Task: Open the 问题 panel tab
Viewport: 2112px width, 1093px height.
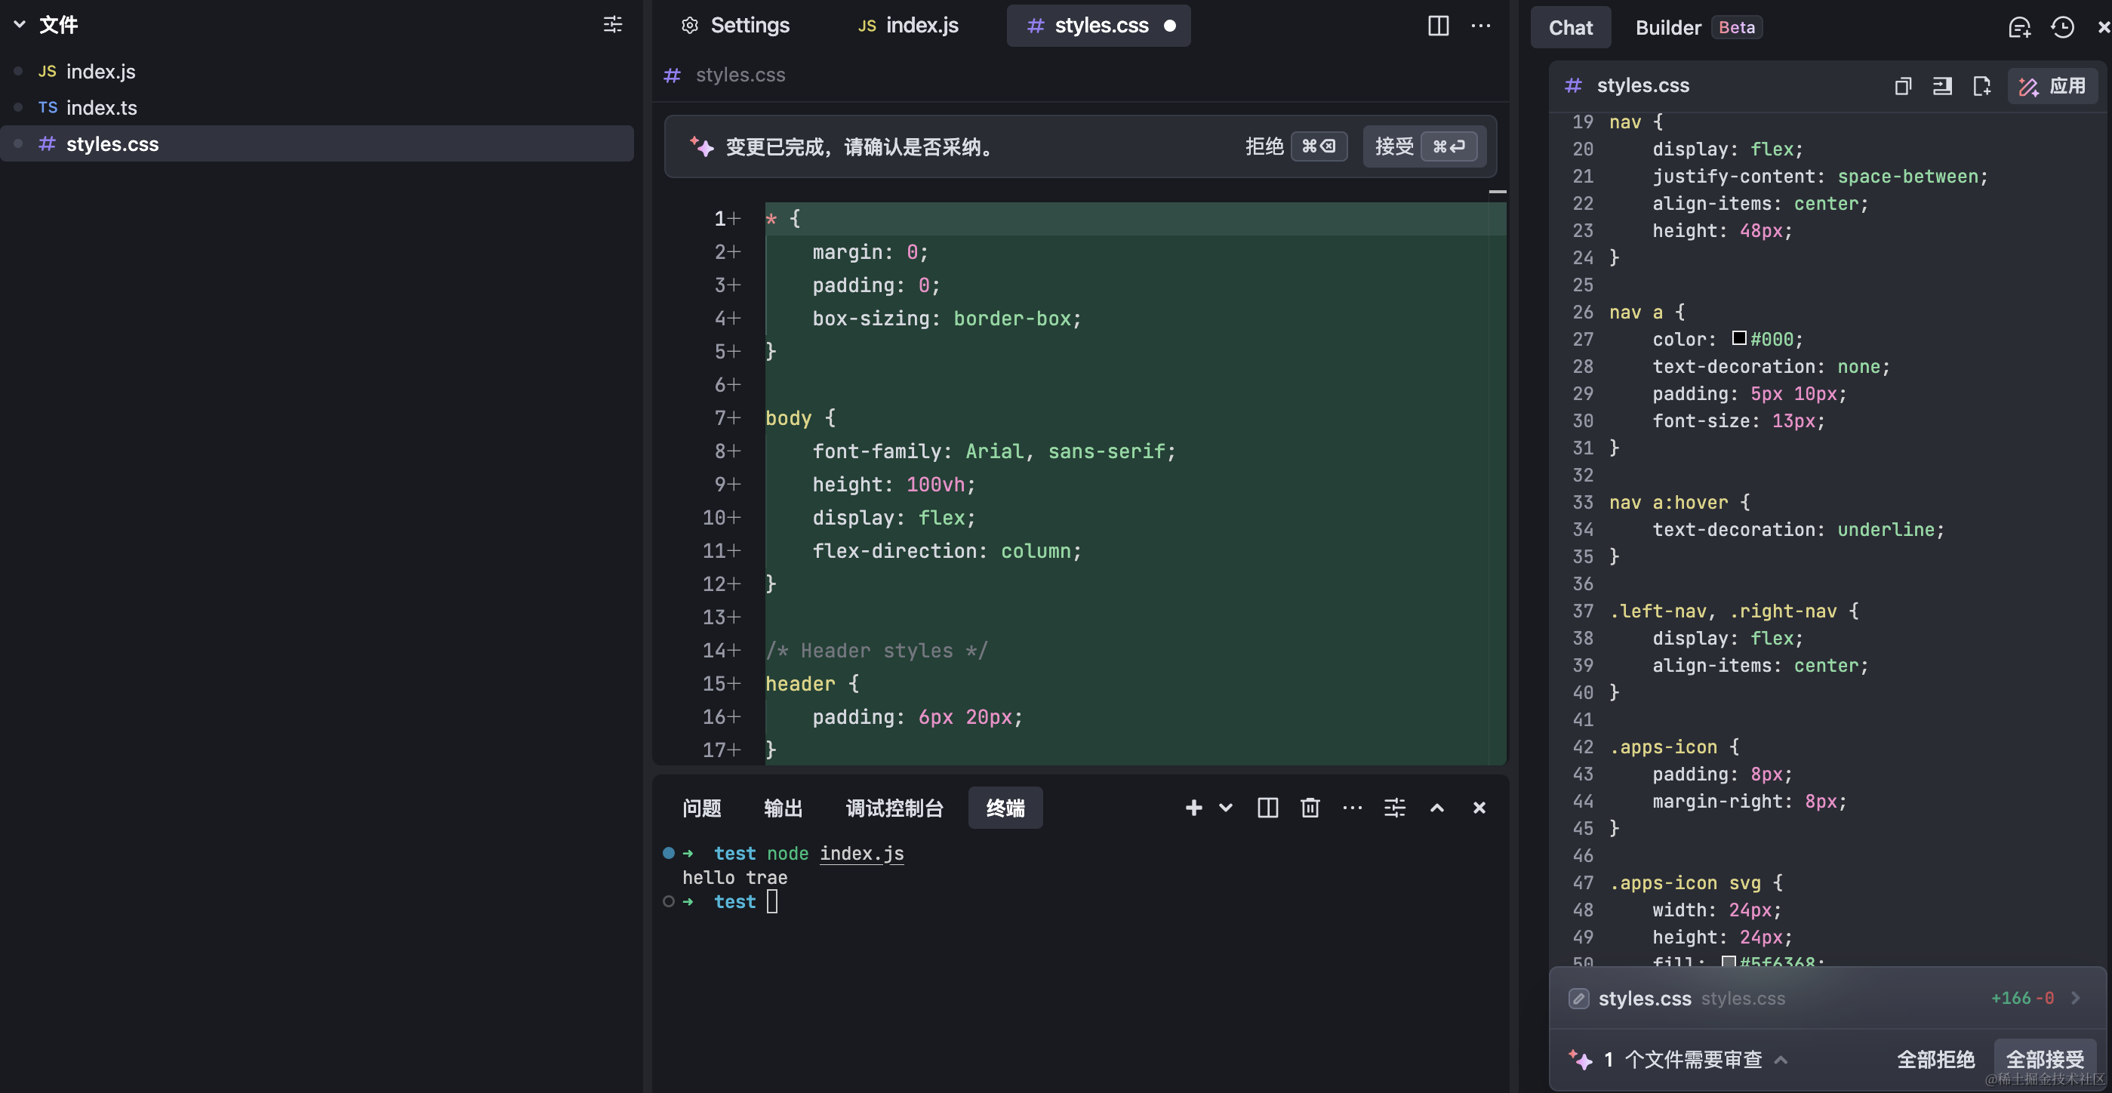Action: [702, 808]
